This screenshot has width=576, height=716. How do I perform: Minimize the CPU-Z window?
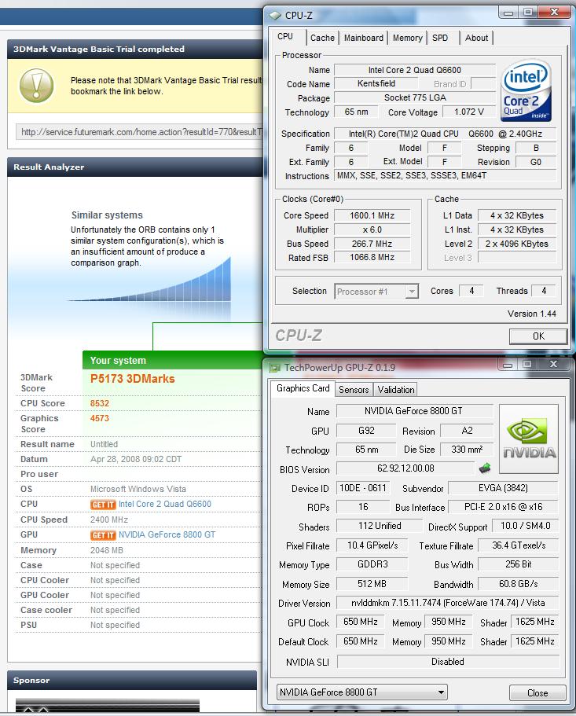(x=508, y=13)
